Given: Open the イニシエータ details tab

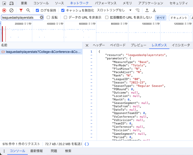Looking at the screenshot, I should 181,45.
